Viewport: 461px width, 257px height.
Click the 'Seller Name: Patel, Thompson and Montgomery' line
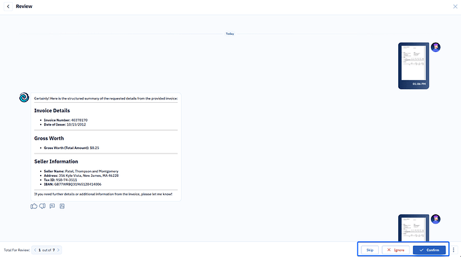coord(81,172)
